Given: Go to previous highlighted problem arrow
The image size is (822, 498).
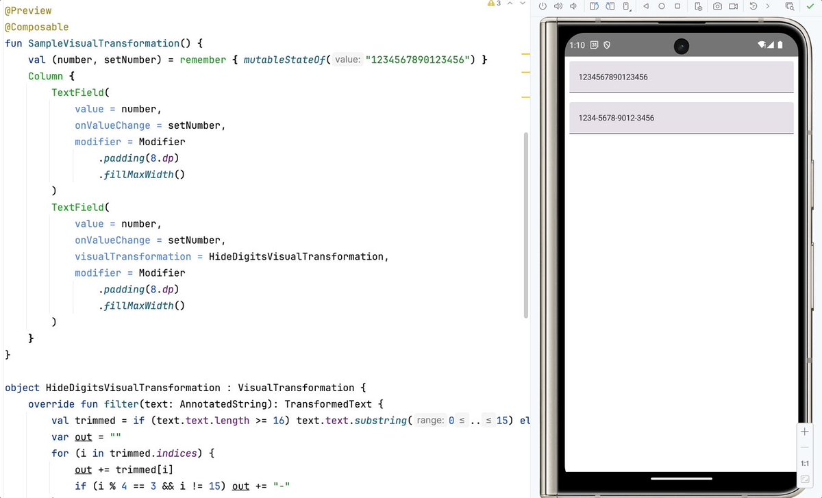Looking at the screenshot, I should (x=510, y=4).
